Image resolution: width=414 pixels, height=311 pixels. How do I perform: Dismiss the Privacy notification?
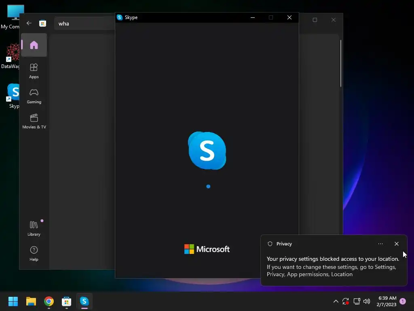396,244
